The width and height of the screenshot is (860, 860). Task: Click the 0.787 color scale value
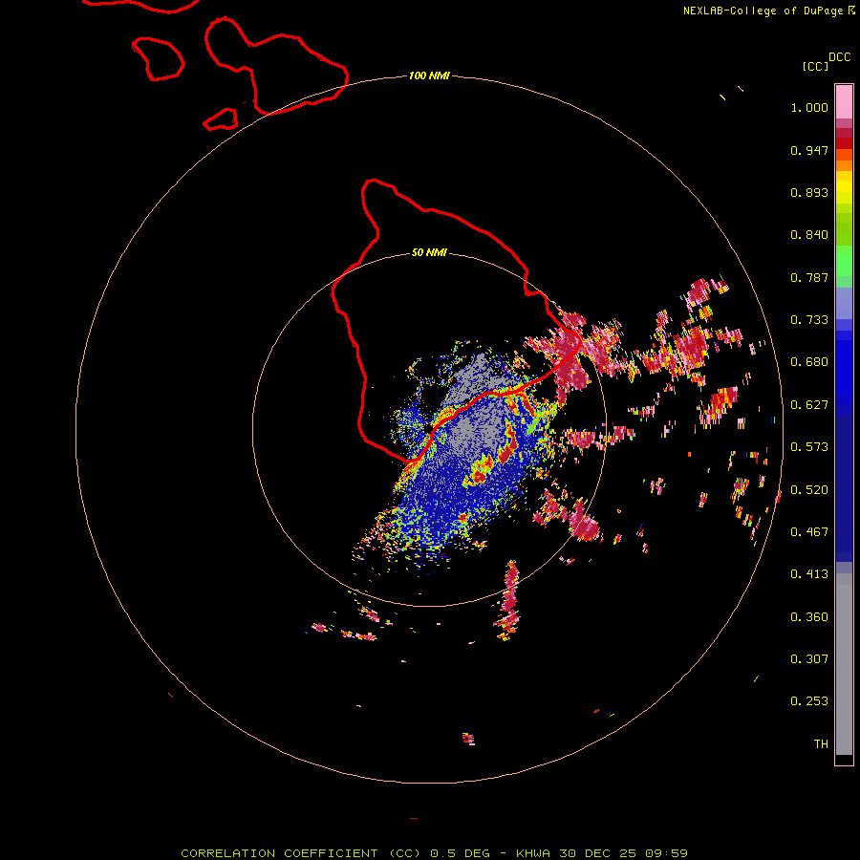click(x=809, y=277)
